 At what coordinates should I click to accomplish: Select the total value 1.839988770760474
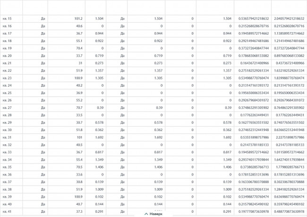[x=289, y=78]
